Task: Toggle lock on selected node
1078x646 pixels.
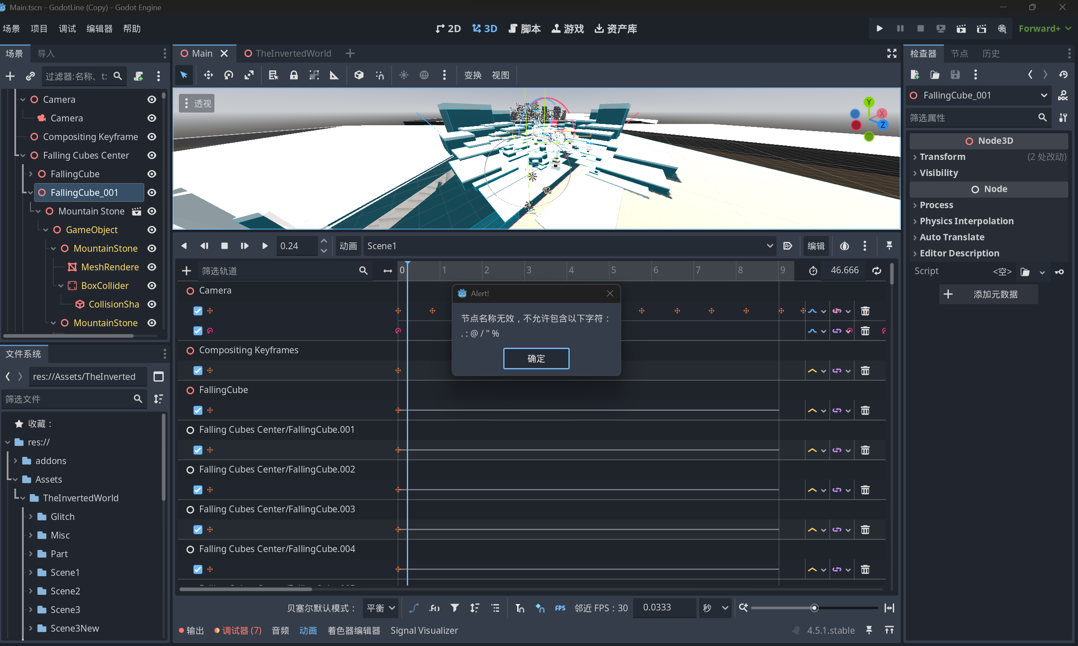Action: [294, 75]
